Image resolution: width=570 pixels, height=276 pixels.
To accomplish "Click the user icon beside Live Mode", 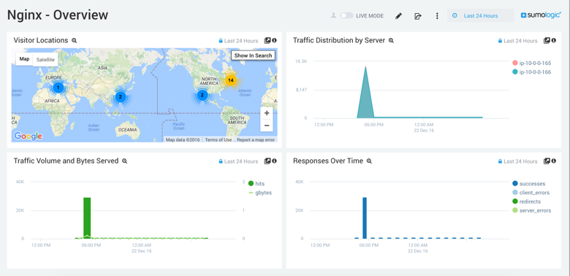I will point(333,15).
